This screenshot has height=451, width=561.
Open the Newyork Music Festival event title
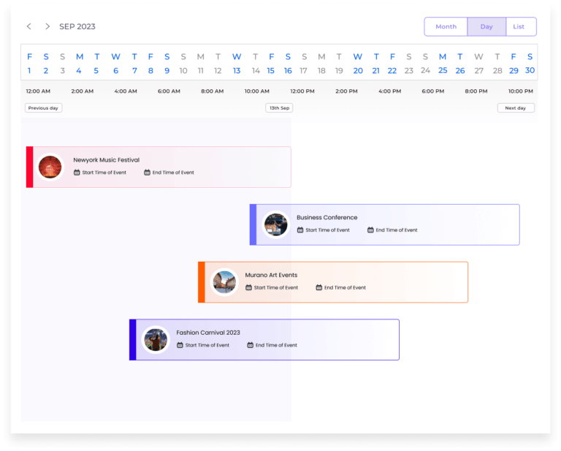pos(106,160)
